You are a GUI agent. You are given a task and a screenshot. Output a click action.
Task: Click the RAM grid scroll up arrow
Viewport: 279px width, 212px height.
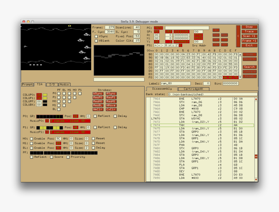point(240,54)
